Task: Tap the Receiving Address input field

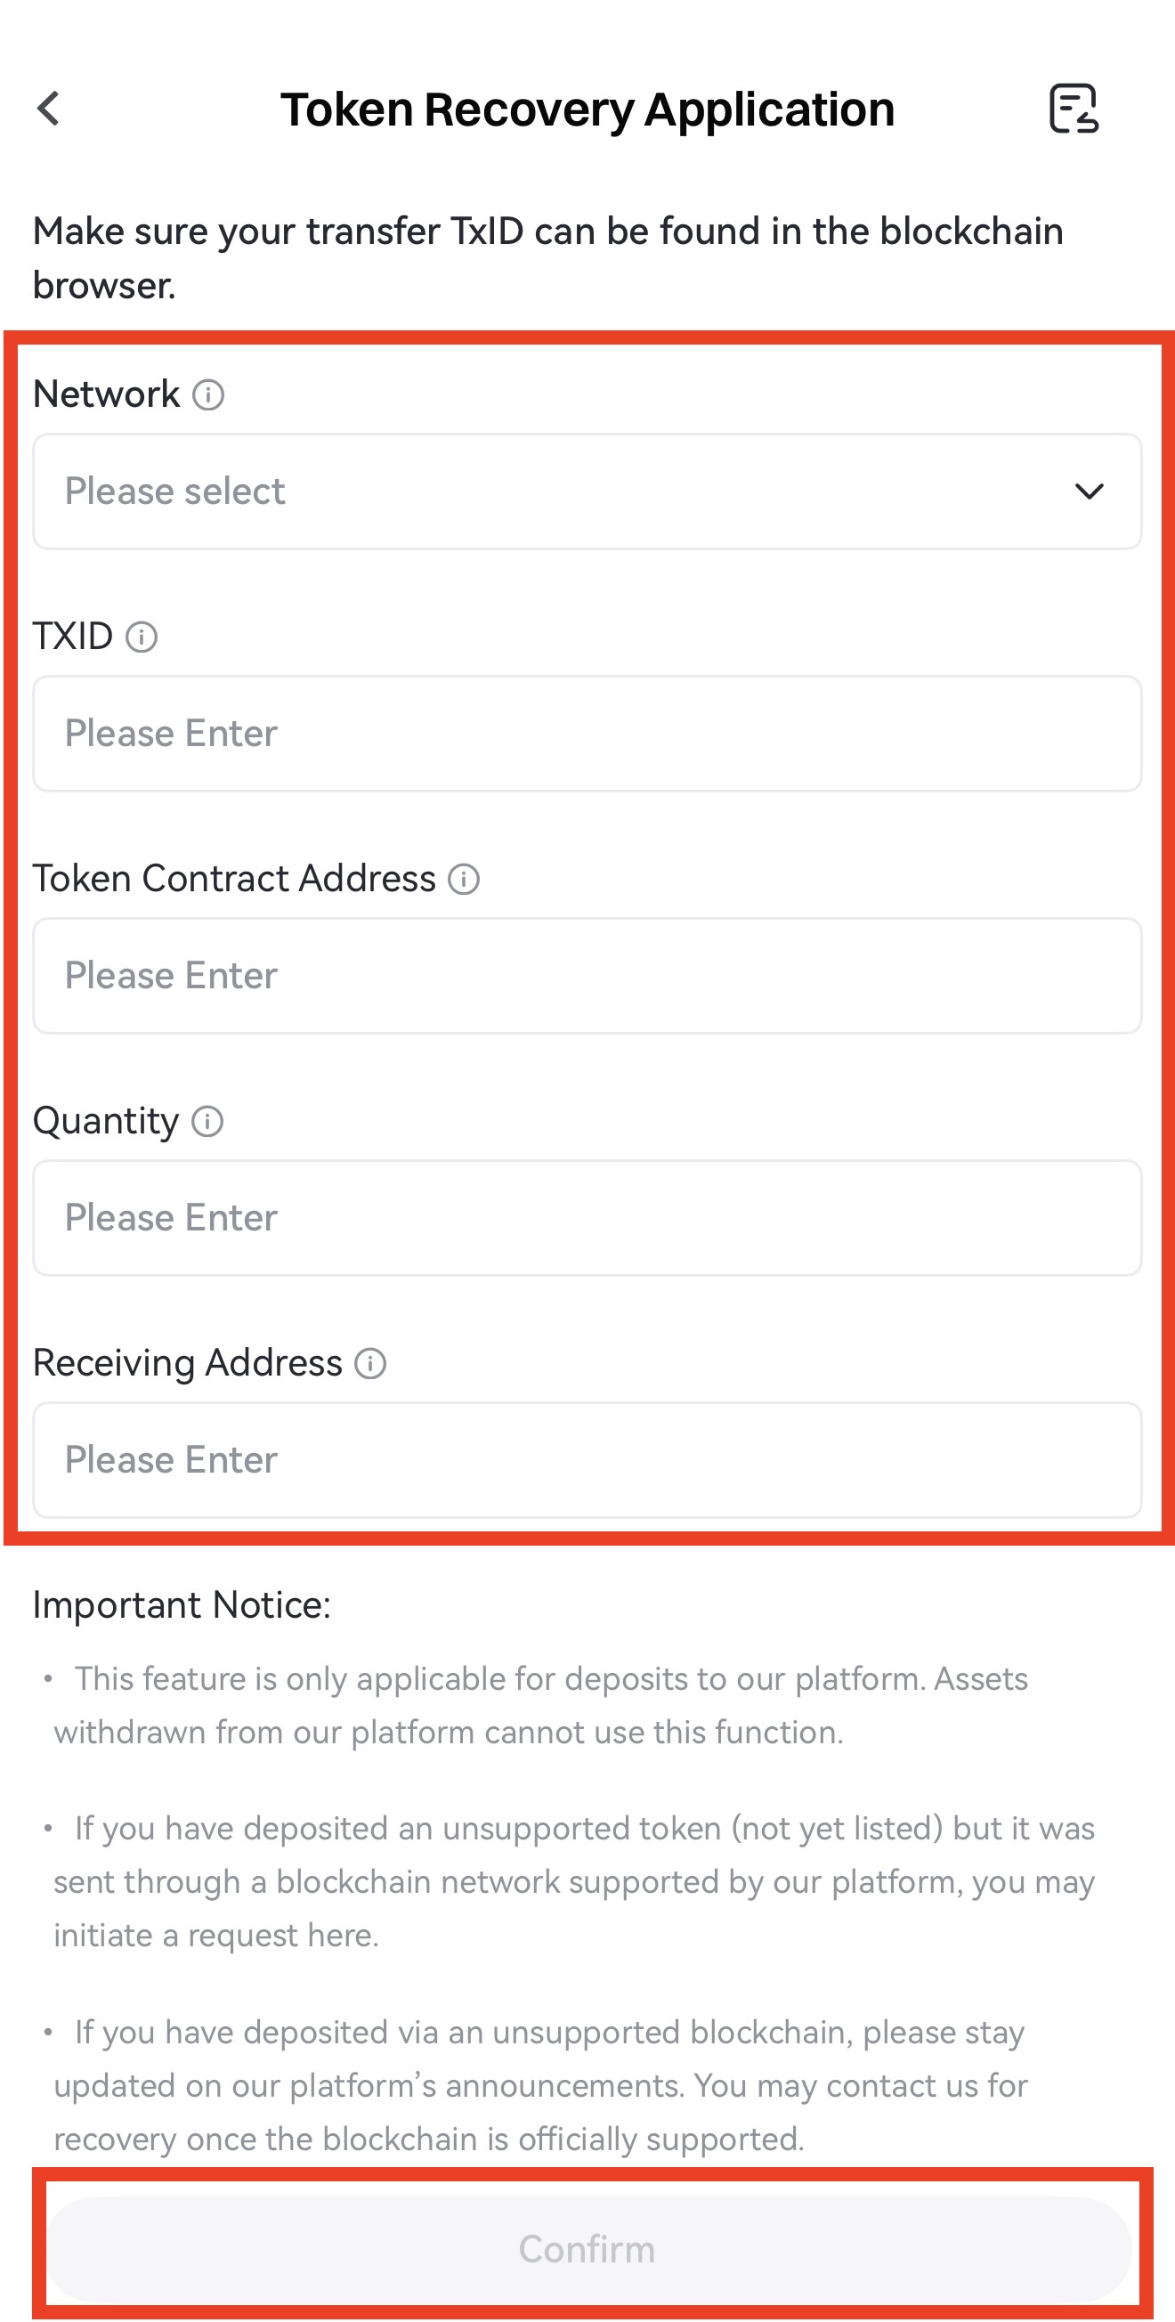Action: point(586,1460)
